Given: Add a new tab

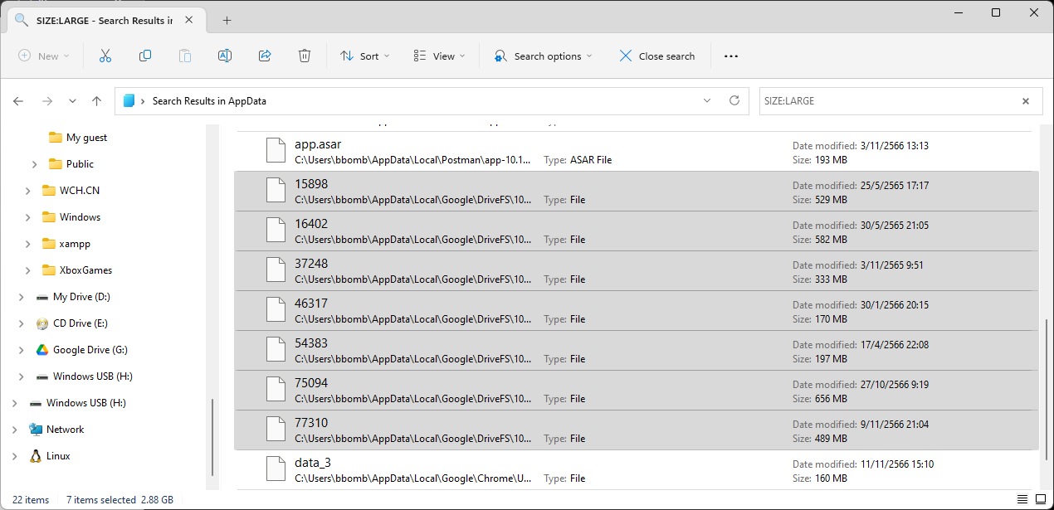Looking at the screenshot, I should pos(227,21).
